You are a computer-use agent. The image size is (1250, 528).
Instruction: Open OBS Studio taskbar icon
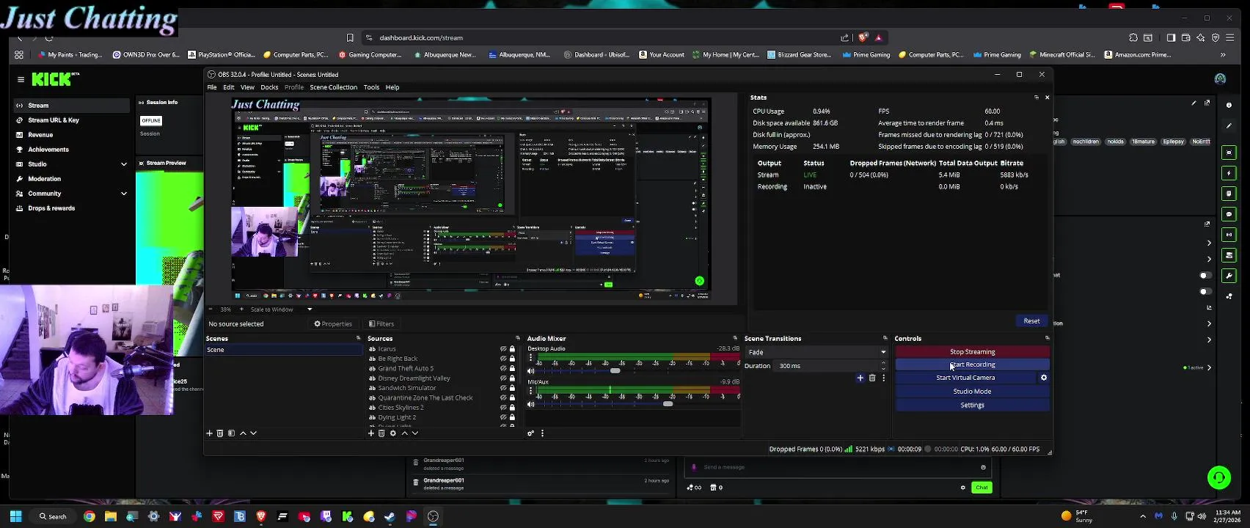tap(433, 516)
